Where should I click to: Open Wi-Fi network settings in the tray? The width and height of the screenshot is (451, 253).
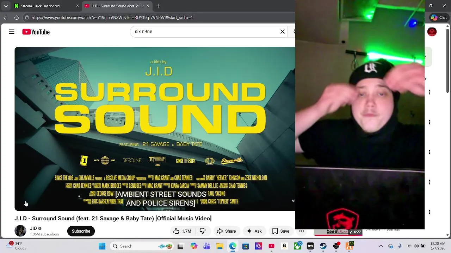[x=409, y=246]
